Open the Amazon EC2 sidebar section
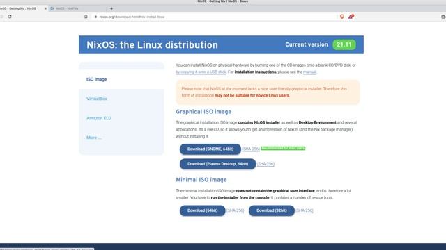The image size is (446, 250). (x=99, y=118)
